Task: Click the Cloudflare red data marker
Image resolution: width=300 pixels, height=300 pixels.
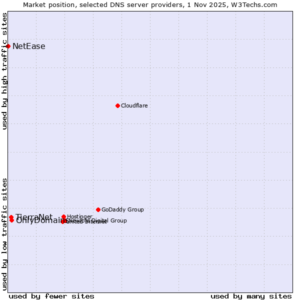Action: point(117,105)
